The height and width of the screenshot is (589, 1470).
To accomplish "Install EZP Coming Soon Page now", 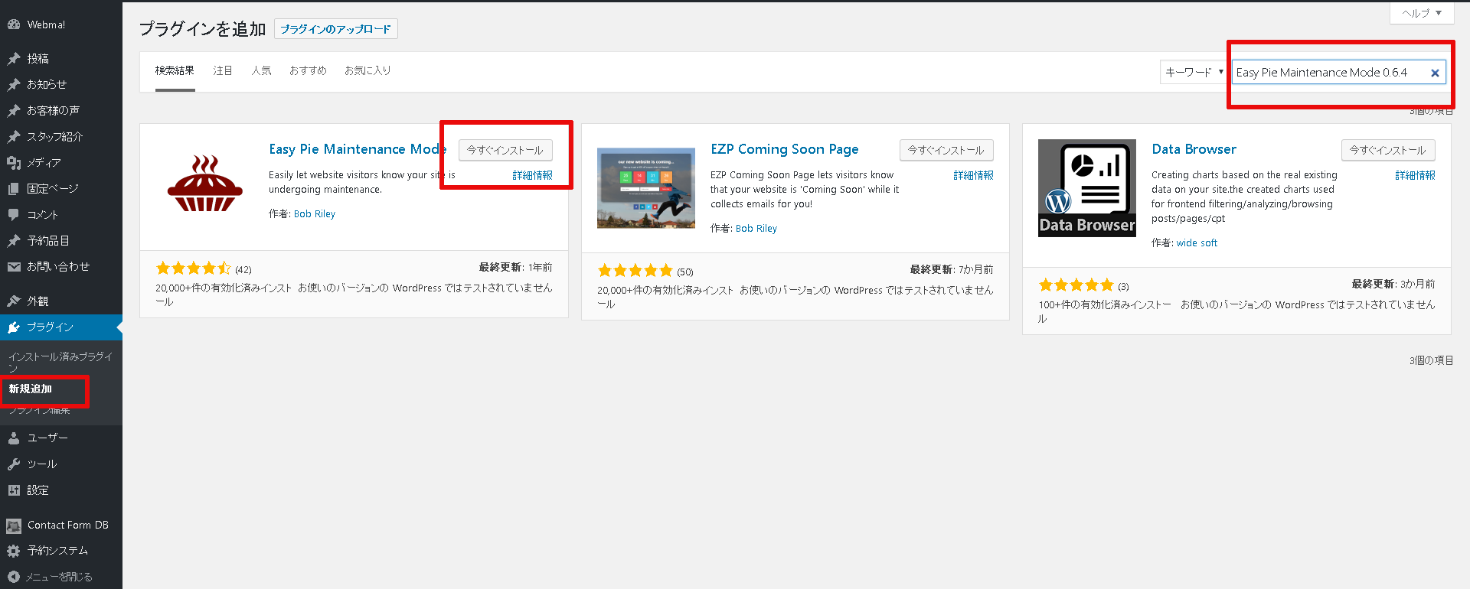I will pos(946,150).
